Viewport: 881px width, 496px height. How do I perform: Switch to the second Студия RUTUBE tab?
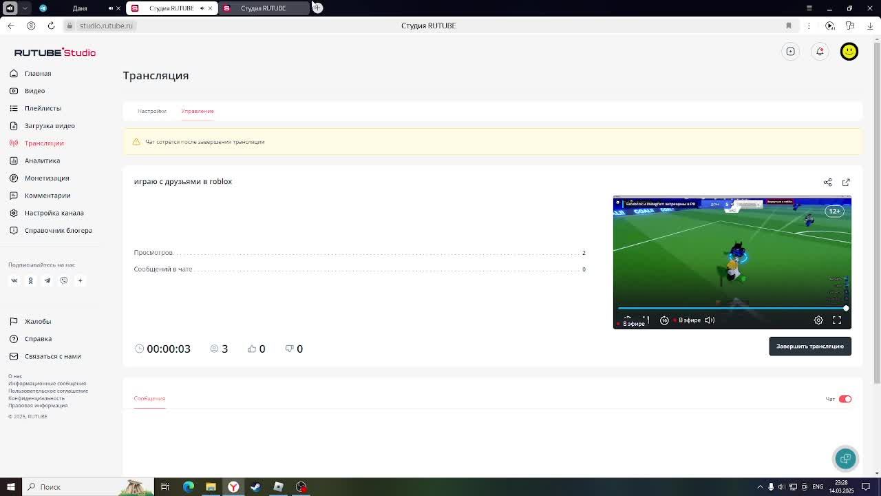(x=264, y=8)
